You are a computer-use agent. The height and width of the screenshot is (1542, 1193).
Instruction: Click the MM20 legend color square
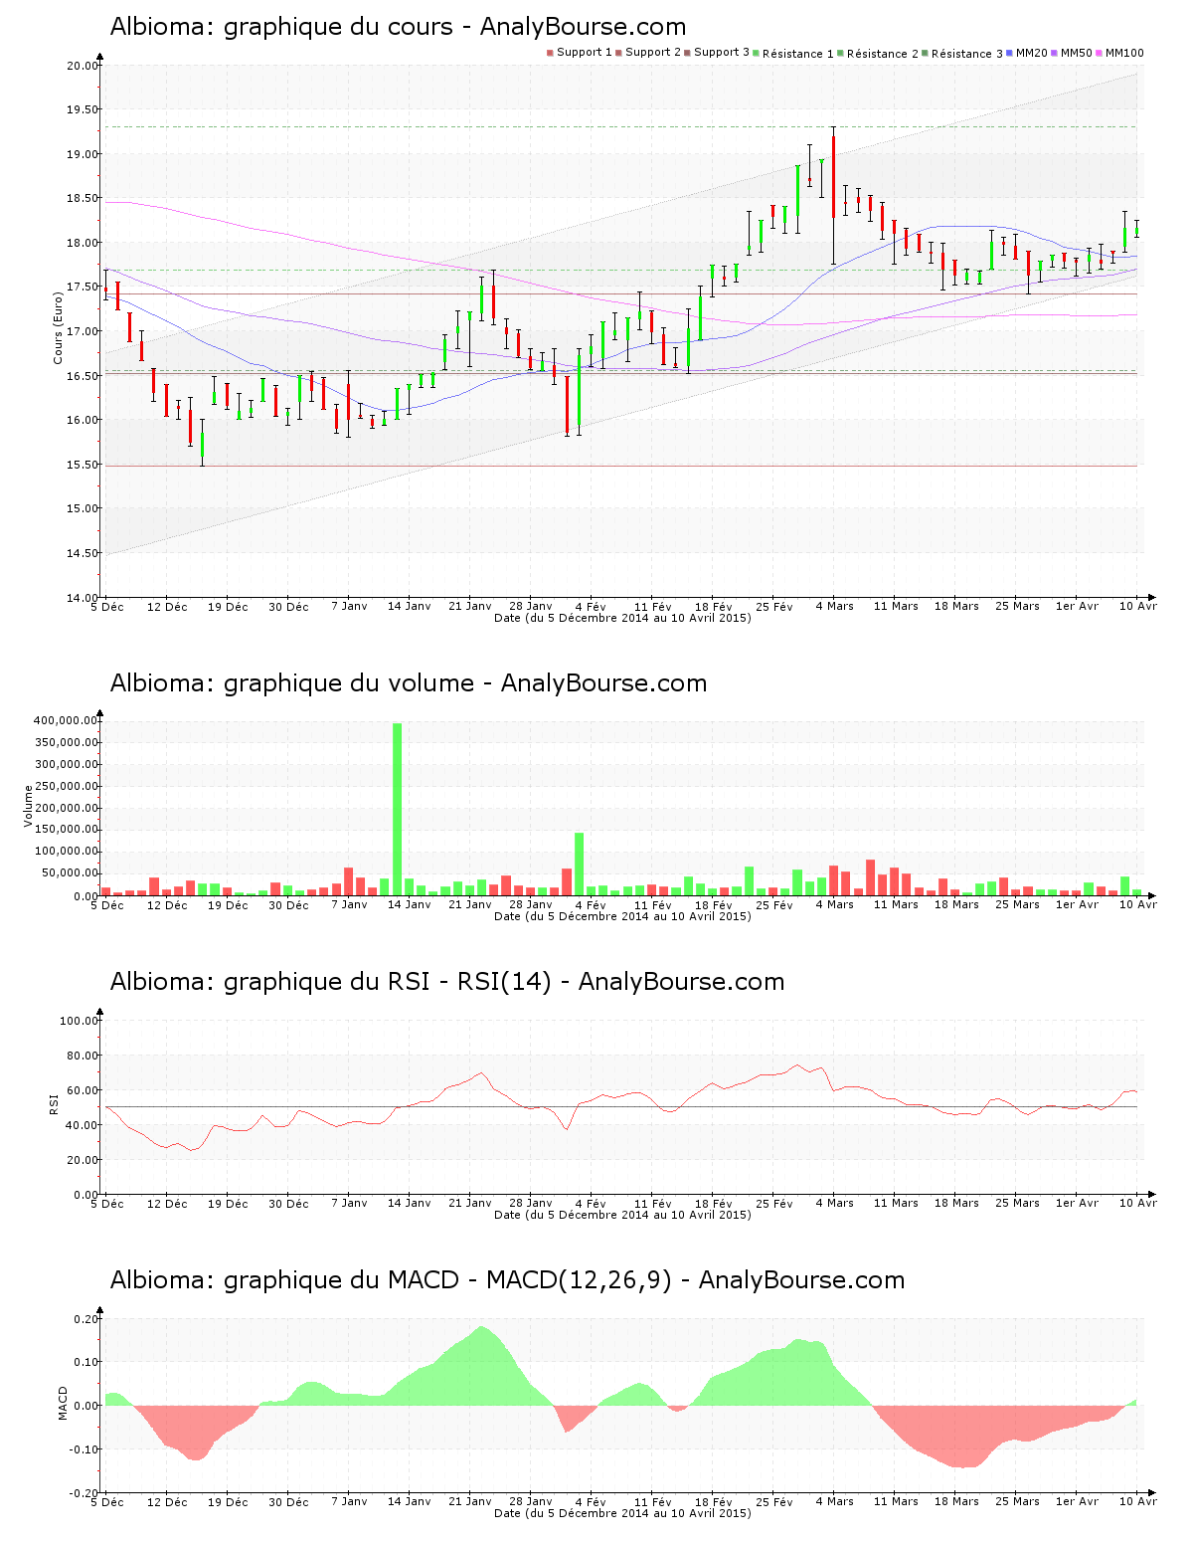[x=1010, y=53]
